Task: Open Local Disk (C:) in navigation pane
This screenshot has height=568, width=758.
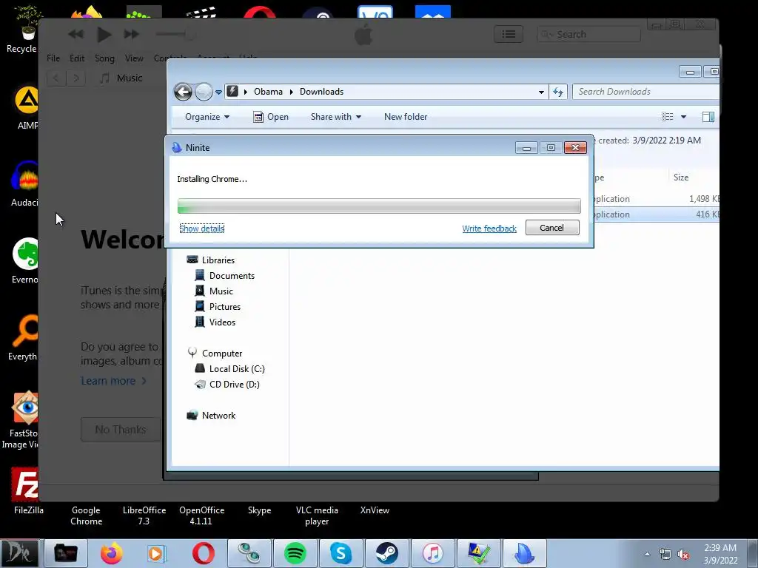Action: (229, 368)
